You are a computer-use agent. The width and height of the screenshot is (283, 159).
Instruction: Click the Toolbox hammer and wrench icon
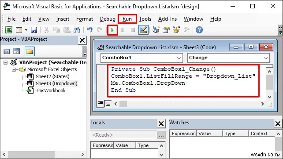(186, 30)
